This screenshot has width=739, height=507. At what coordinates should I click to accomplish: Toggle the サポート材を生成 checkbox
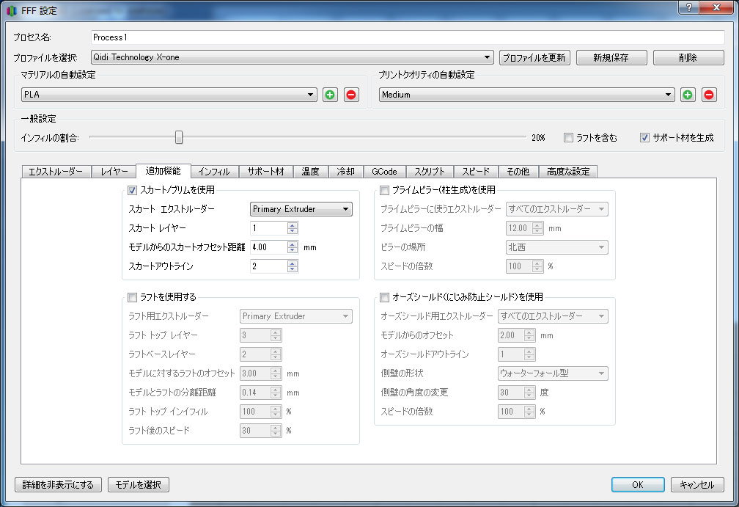[645, 137]
